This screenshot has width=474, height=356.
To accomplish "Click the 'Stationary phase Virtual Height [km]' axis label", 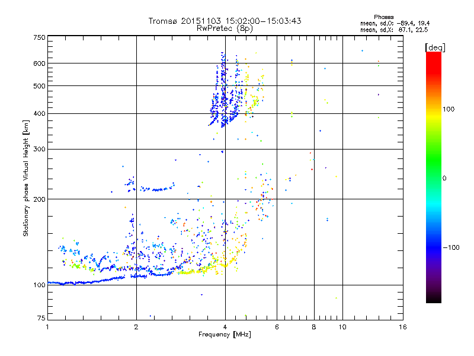I will tap(26, 179).
